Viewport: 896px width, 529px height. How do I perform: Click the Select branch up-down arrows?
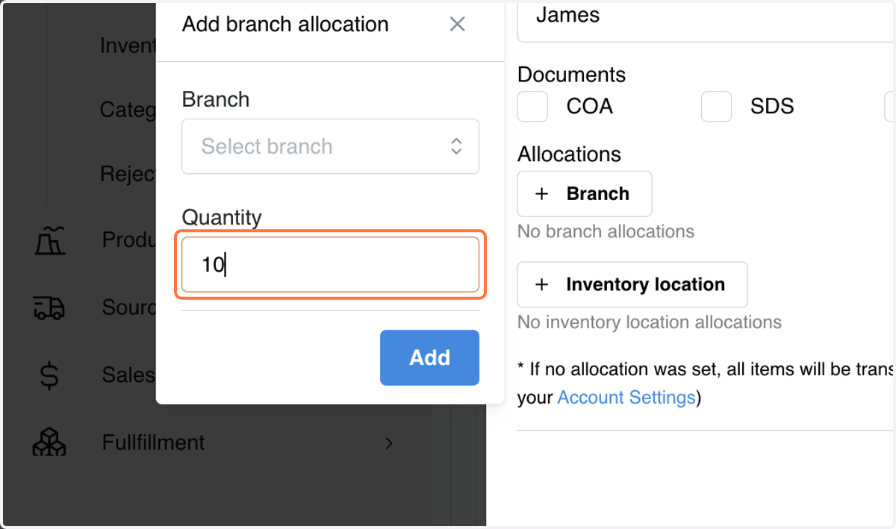click(456, 146)
